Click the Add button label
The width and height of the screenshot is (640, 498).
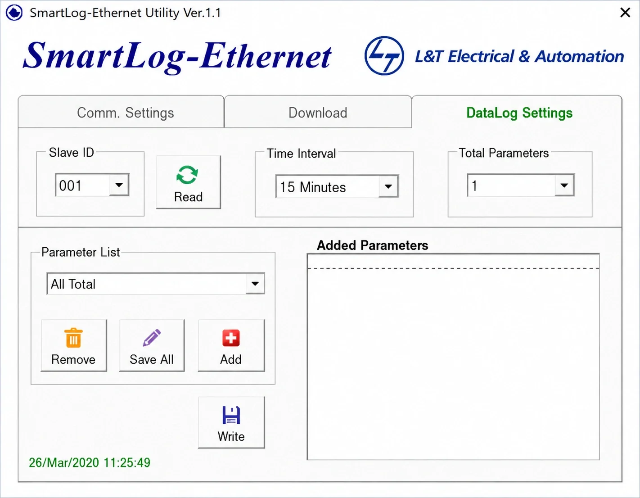point(231,360)
